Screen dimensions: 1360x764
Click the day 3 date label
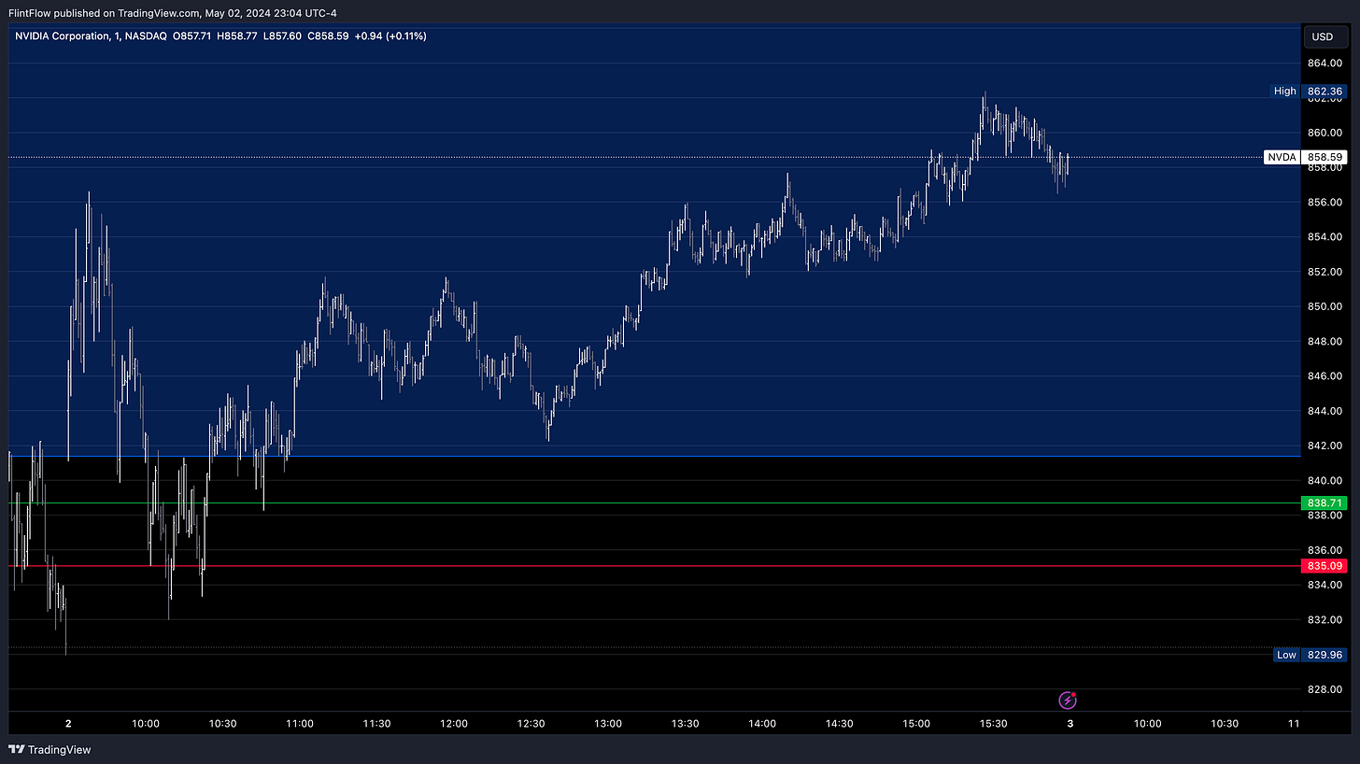pos(1070,723)
